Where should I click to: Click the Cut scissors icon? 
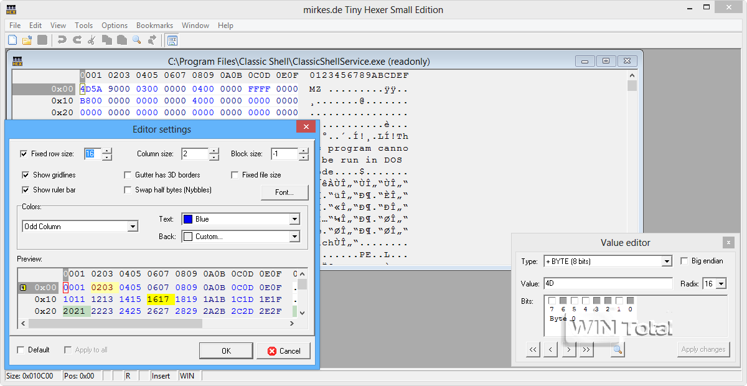[x=92, y=40]
